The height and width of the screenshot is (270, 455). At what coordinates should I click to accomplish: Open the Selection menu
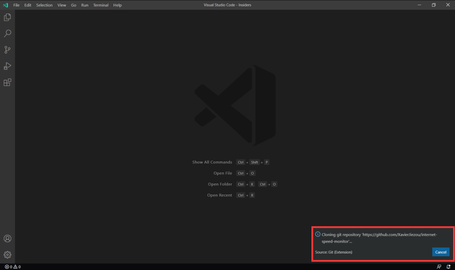[x=44, y=5]
